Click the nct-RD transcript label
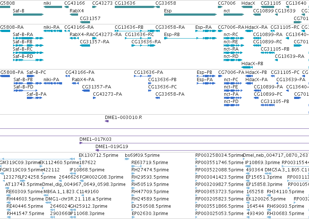Screen dimensions: 309x219 [x=231, y=56]
